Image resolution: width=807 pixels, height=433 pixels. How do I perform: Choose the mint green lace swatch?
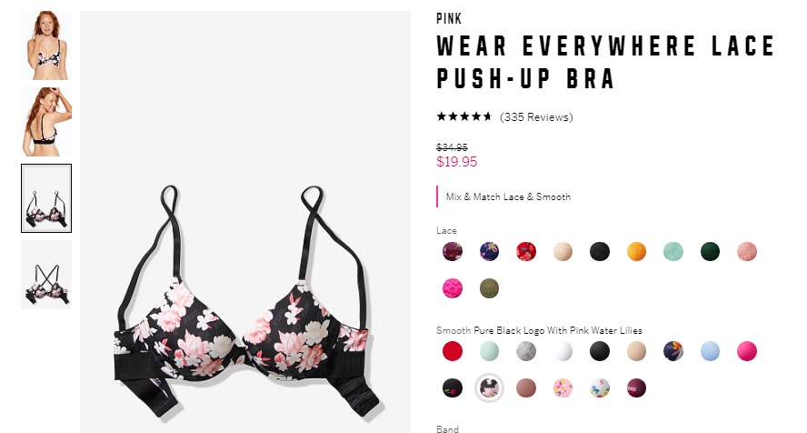tap(673, 252)
